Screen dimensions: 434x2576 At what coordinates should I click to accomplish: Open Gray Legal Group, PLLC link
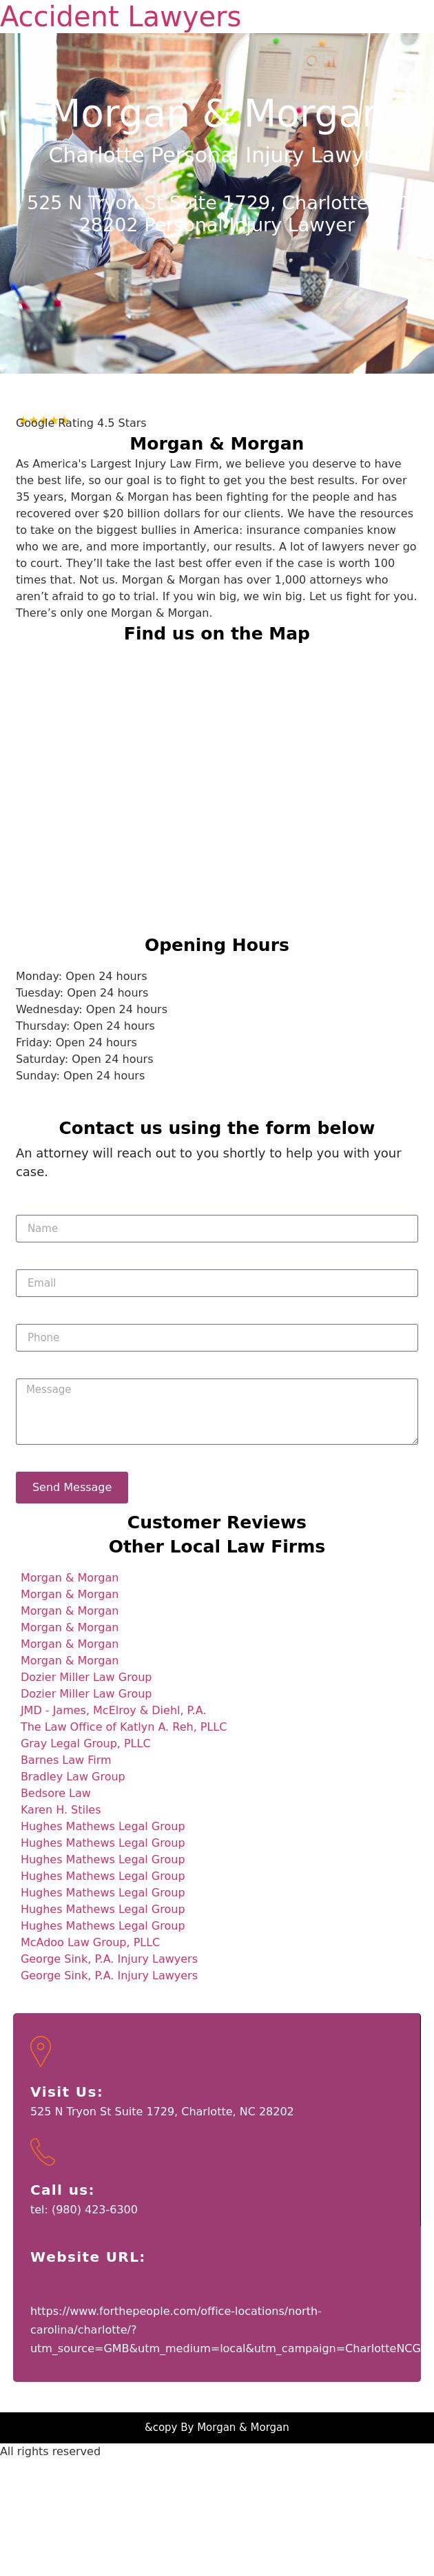[x=86, y=1743]
